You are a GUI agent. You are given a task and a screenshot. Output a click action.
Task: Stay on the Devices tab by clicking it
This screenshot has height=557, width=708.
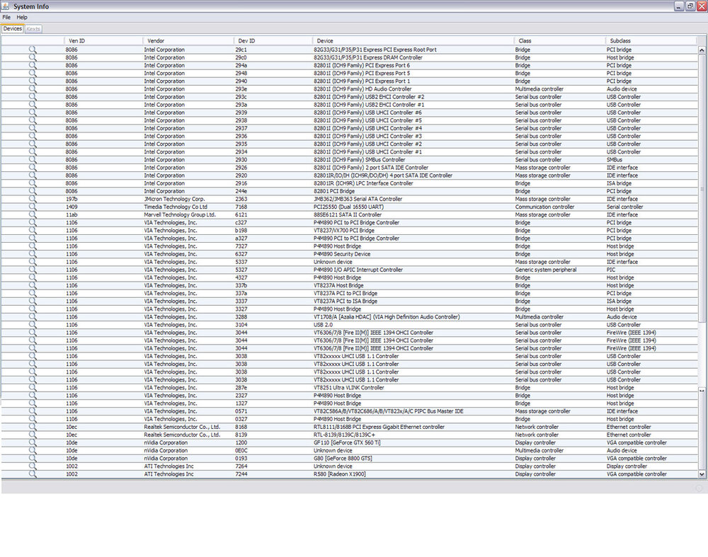coord(12,29)
